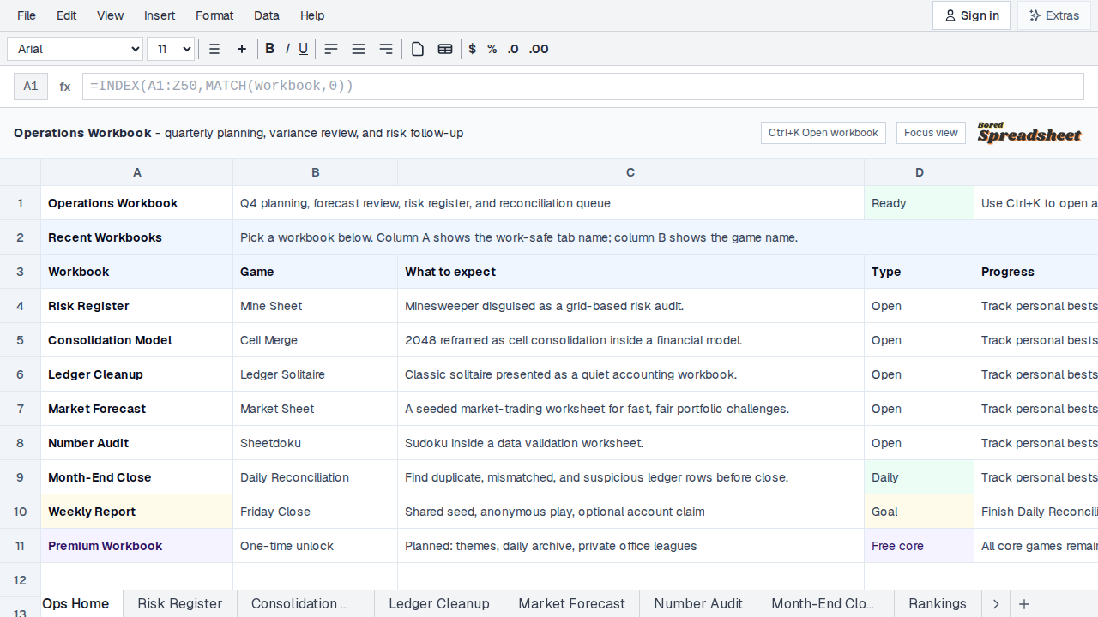
Task: Click the formula bar input field
Action: click(x=583, y=87)
